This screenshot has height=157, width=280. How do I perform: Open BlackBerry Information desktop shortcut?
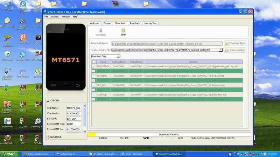7,71
